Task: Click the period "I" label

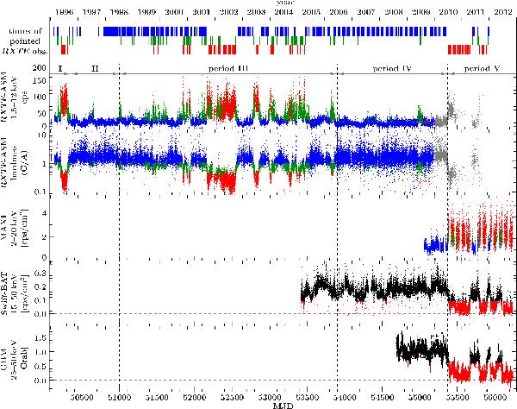Action: (x=60, y=68)
